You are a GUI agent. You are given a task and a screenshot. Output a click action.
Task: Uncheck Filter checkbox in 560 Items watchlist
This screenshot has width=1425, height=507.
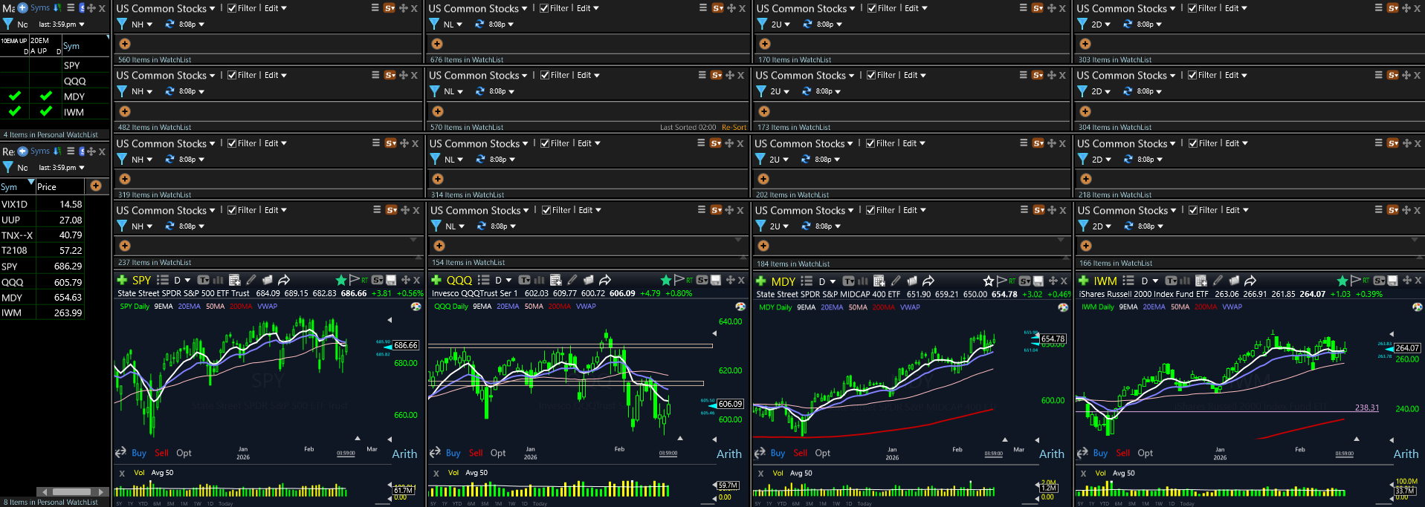click(x=232, y=8)
